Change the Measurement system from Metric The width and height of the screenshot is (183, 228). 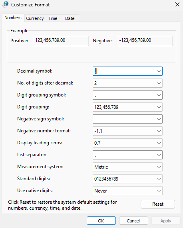pos(127,167)
